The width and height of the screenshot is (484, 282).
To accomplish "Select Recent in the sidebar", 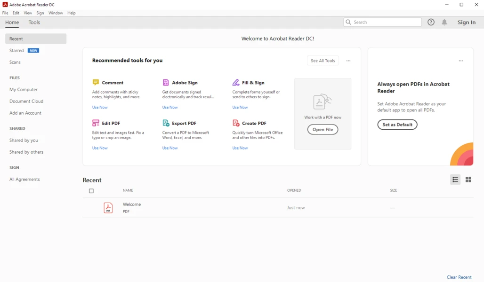I will pyautogui.click(x=36, y=39).
